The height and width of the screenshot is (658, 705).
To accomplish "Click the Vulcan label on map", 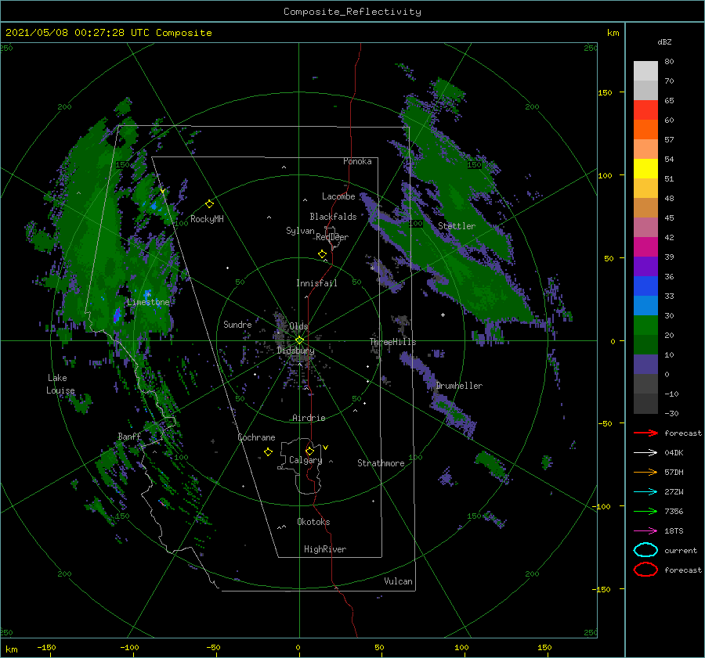I will 398,581.
